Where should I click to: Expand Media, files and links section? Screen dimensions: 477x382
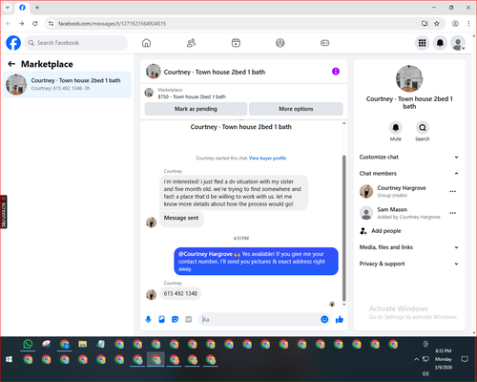pos(409,247)
